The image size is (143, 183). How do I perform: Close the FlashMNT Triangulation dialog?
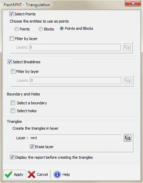(133, 3)
